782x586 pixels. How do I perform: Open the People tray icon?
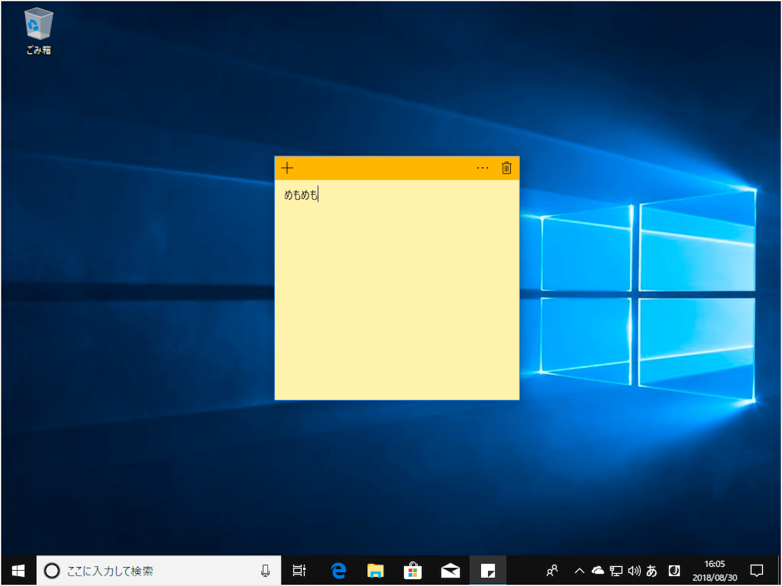pos(552,571)
